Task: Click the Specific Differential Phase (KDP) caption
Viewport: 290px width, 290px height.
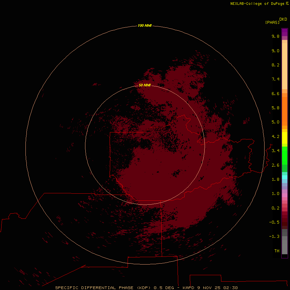Action: pyautogui.click(x=103, y=288)
